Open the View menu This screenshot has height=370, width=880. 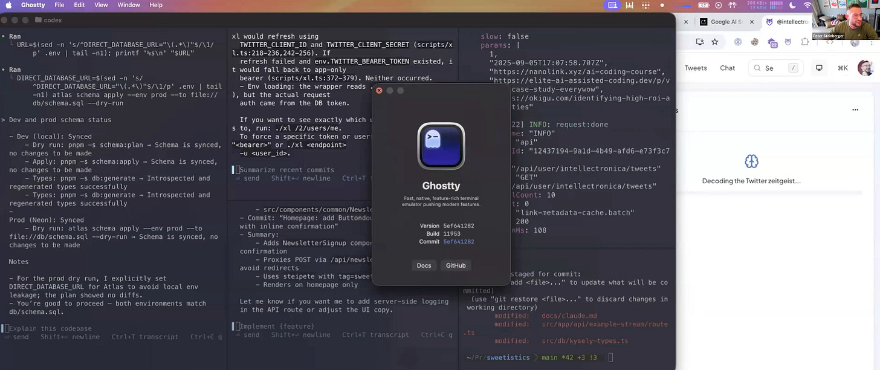click(101, 5)
